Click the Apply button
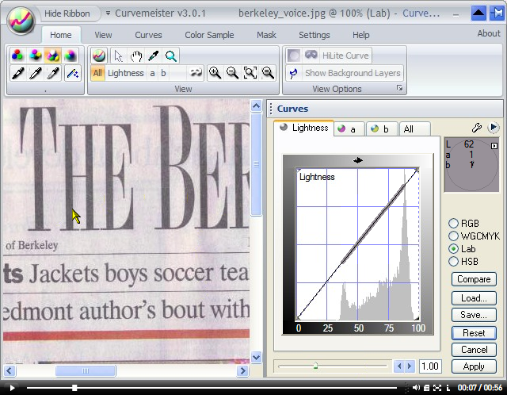Viewport: 507px width, 395px height. [x=474, y=366]
